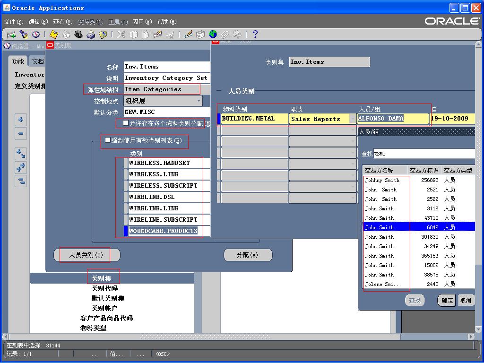Click the 默认分类 NEW.MISC field

point(167,112)
